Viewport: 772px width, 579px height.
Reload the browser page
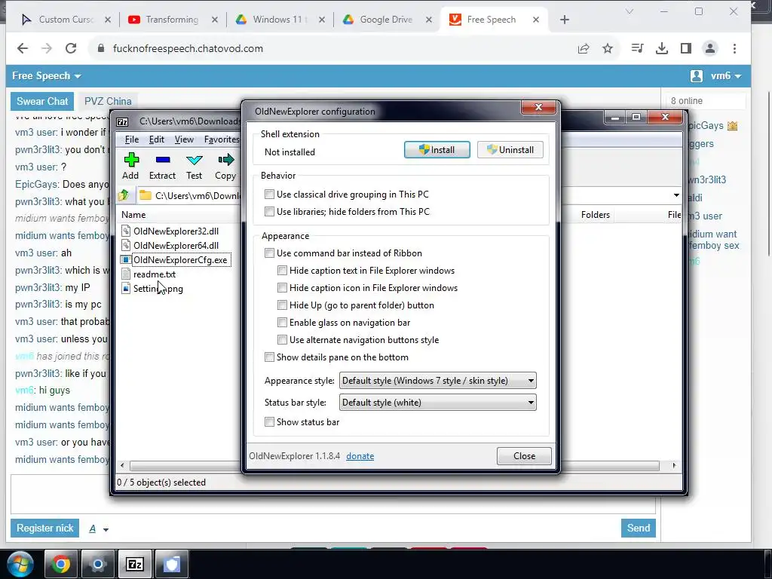click(71, 48)
